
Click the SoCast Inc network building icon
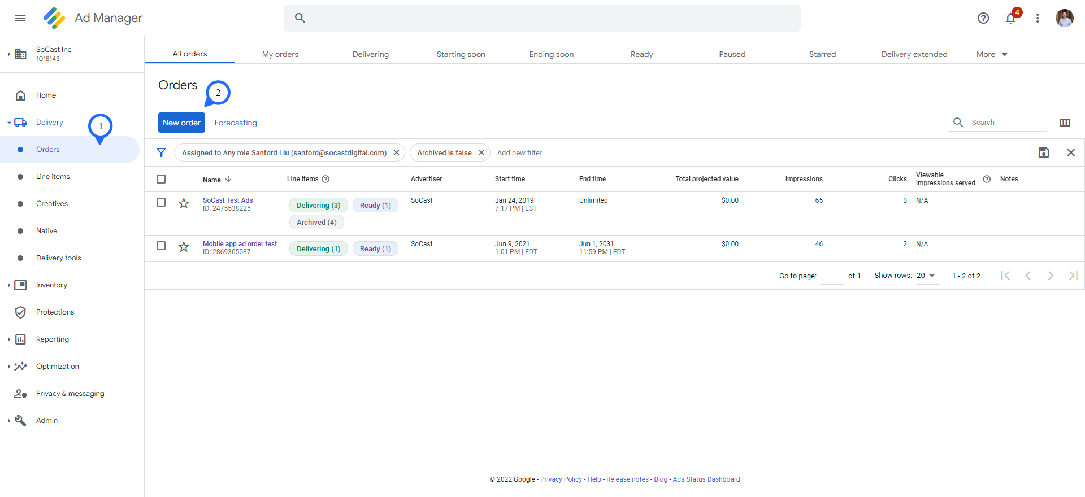coord(20,54)
